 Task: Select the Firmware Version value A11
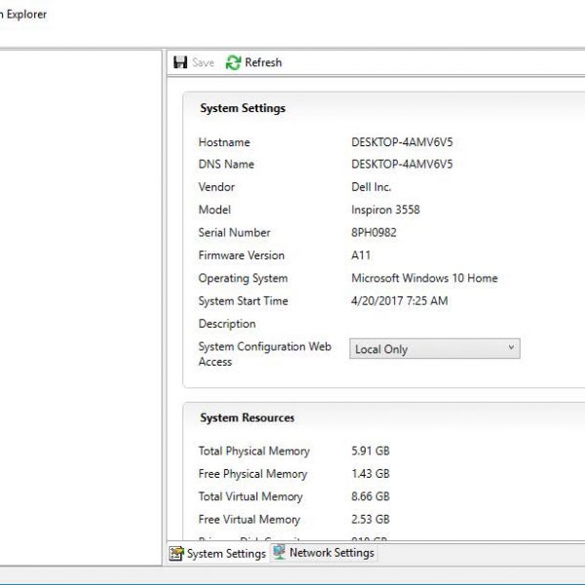click(360, 255)
